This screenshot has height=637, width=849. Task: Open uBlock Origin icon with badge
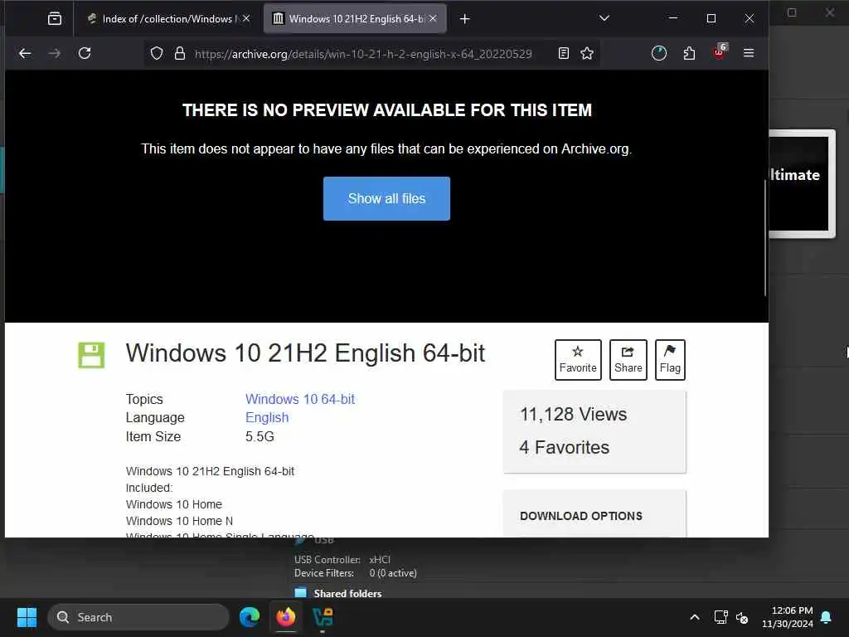tap(720, 52)
